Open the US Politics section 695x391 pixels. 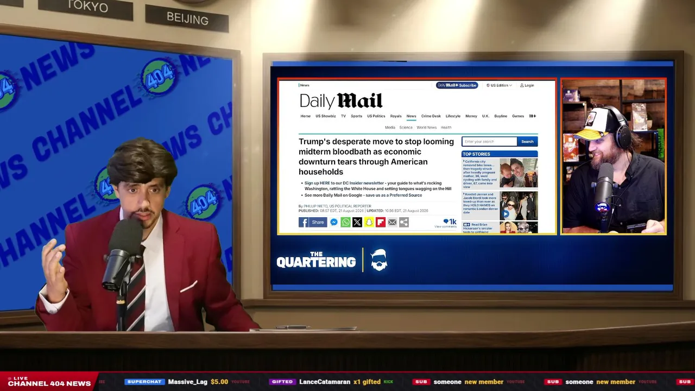376,116
